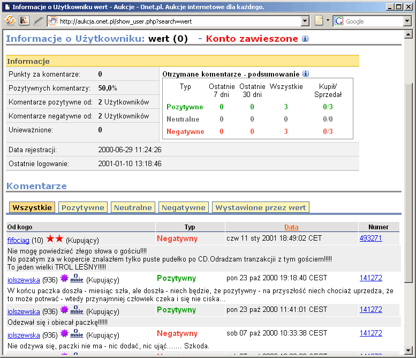Open auction number 493271 link
Screen dimensions: 416x358
[370, 238]
